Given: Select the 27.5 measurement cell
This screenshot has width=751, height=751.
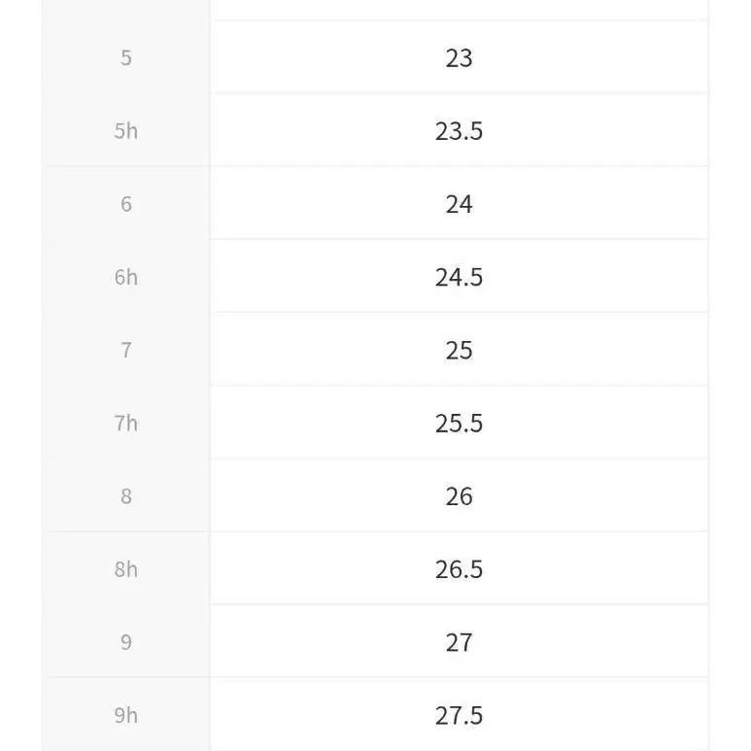Looking at the screenshot, I should 459,715.
